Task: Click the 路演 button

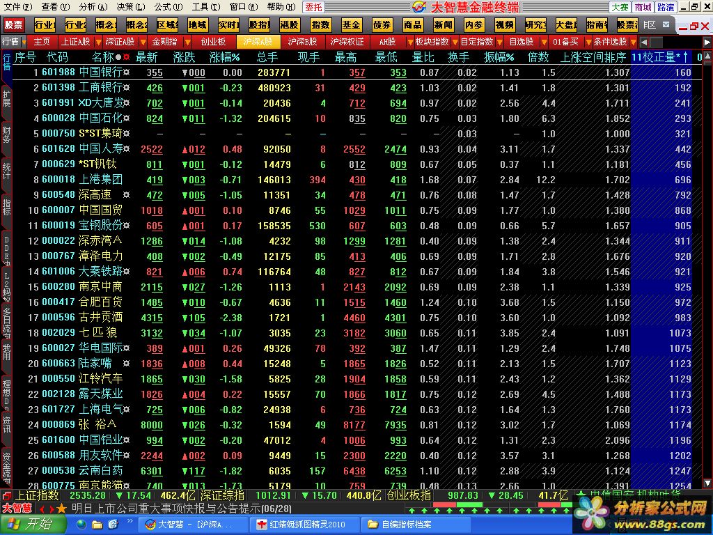Action: (666, 7)
